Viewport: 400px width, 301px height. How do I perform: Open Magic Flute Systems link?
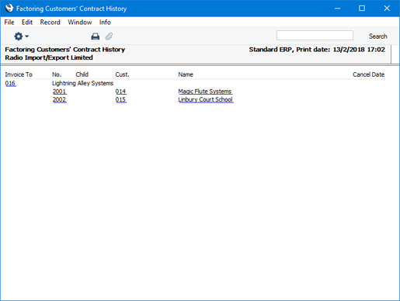pyautogui.click(x=205, y=92)
